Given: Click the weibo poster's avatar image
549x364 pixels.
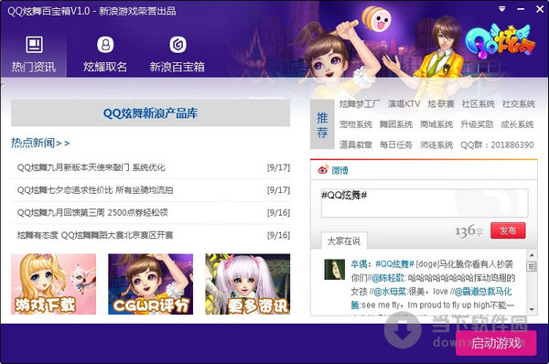Looking at the screenshot, I should 334,269.
